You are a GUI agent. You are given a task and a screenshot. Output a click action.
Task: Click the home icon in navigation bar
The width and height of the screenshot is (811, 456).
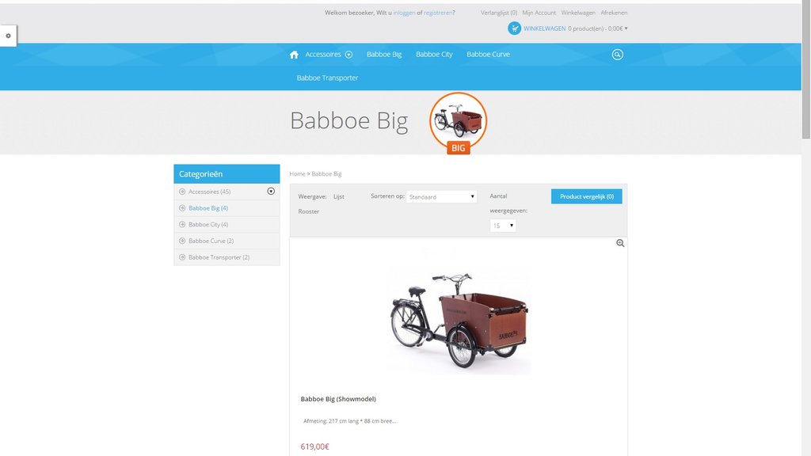click(294, 55)
